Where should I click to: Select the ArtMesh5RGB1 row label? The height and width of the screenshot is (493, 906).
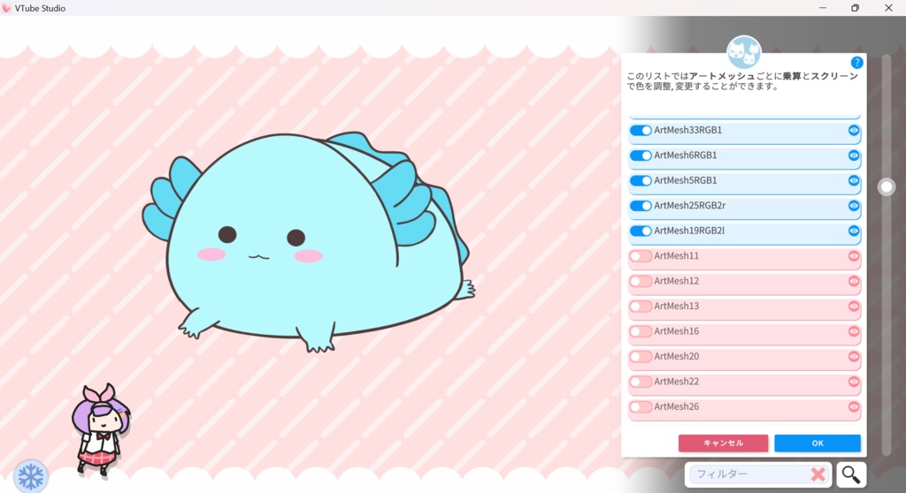[686, 180]
